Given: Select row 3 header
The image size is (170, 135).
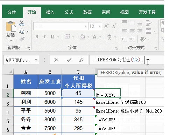Looking at the screenshot, I should pos(8,102).
